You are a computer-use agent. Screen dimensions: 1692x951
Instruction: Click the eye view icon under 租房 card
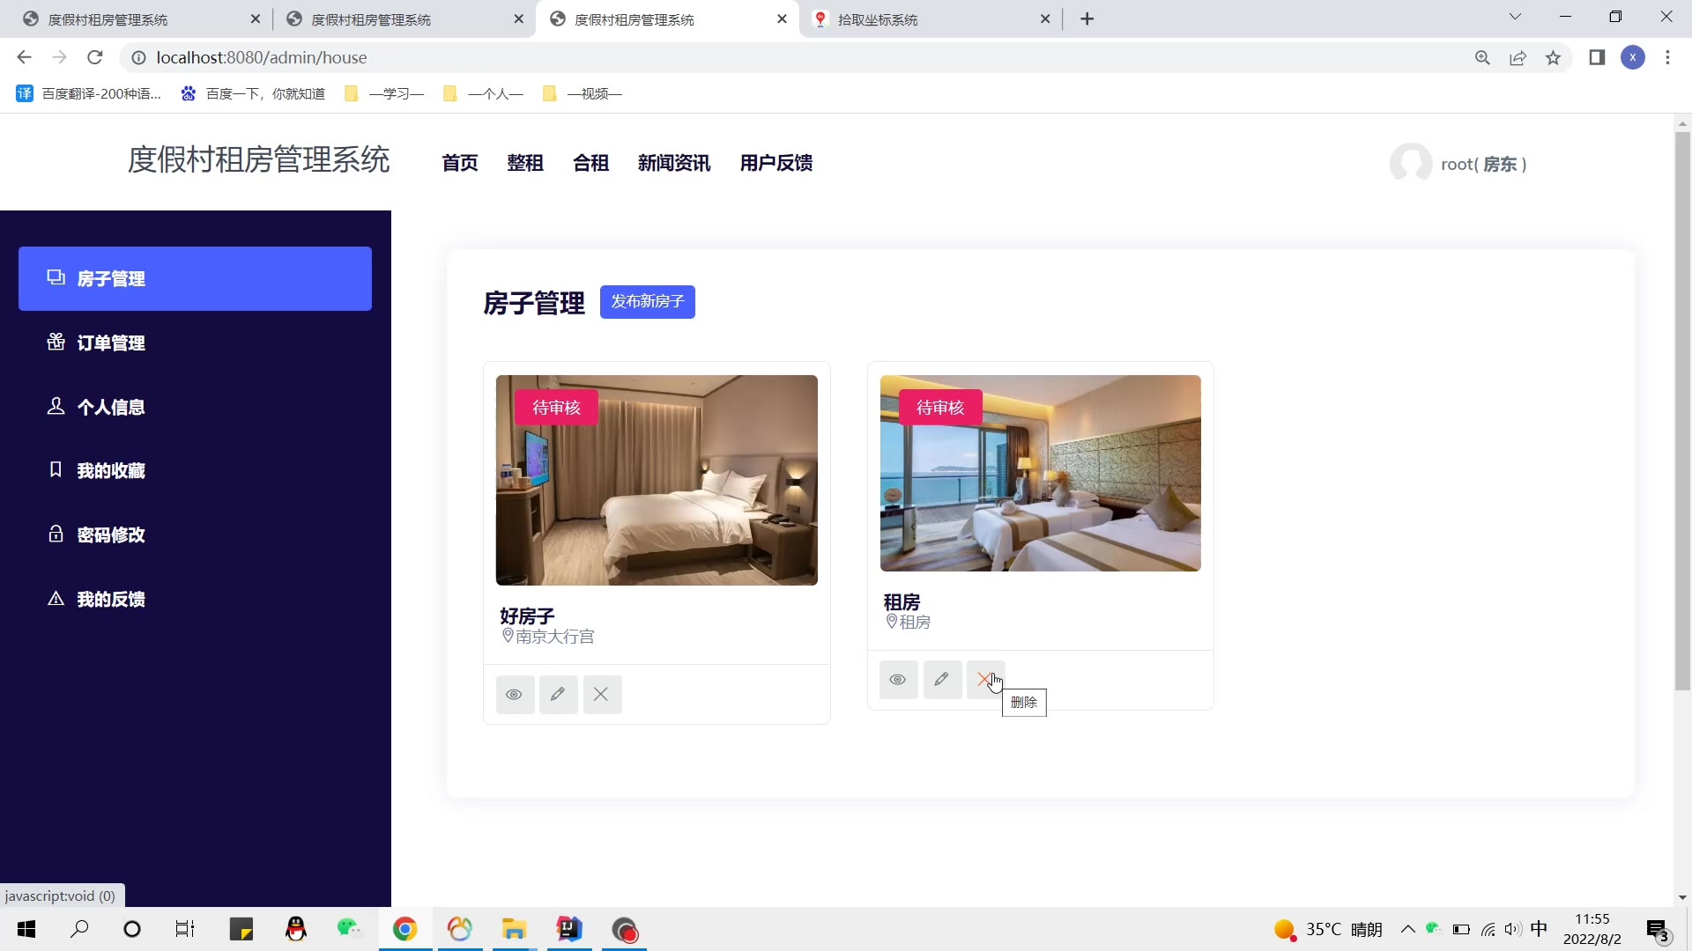(898, 680)
